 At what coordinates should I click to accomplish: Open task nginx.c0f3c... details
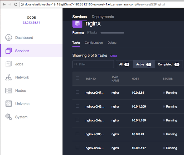[x=95, y=134]
